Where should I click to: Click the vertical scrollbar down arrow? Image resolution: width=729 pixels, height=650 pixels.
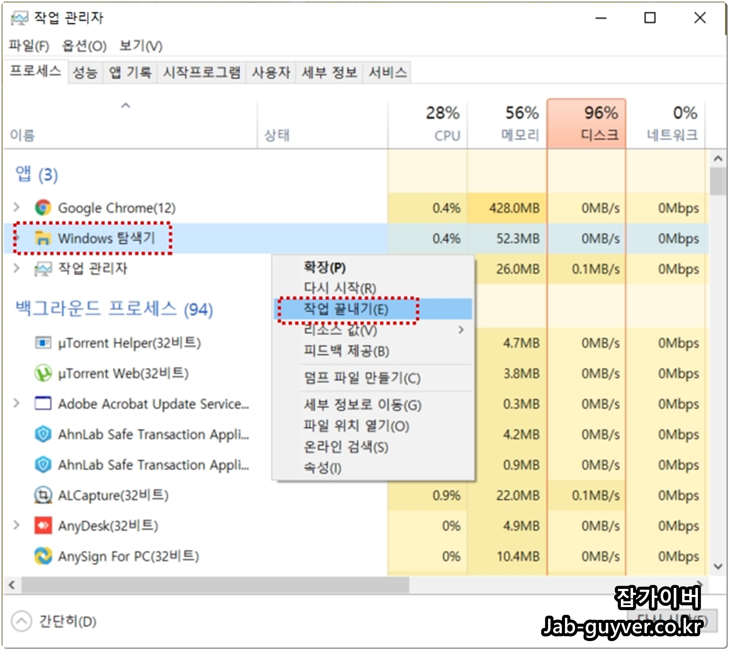point(718,566)
